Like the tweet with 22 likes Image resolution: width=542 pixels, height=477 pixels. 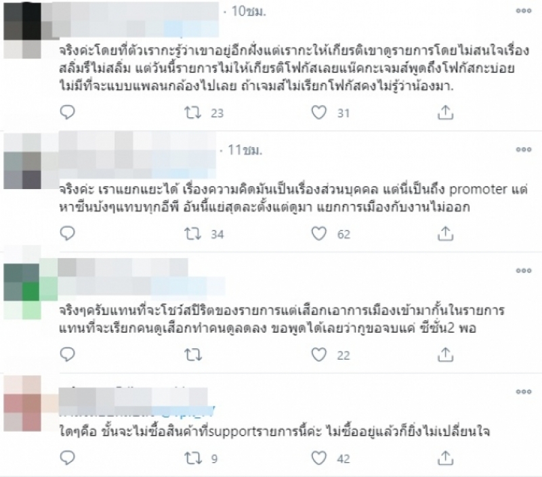point(318,354)
